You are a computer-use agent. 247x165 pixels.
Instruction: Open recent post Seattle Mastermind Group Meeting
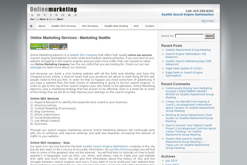[x=188, y=50]
